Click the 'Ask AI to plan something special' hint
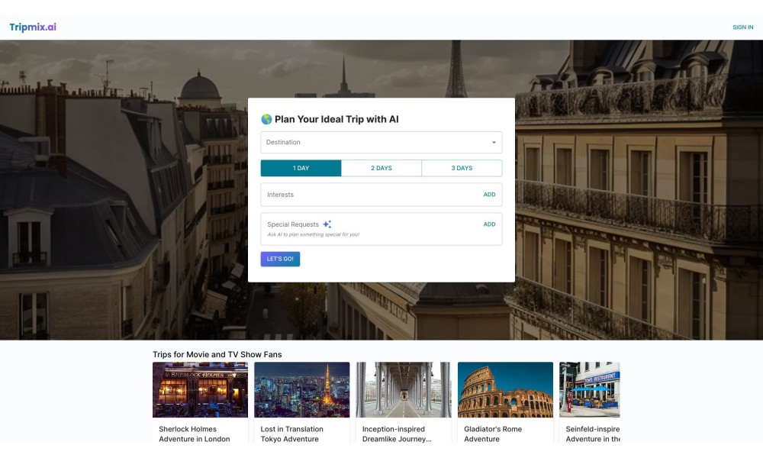763x458 pixels. [314, 234]
